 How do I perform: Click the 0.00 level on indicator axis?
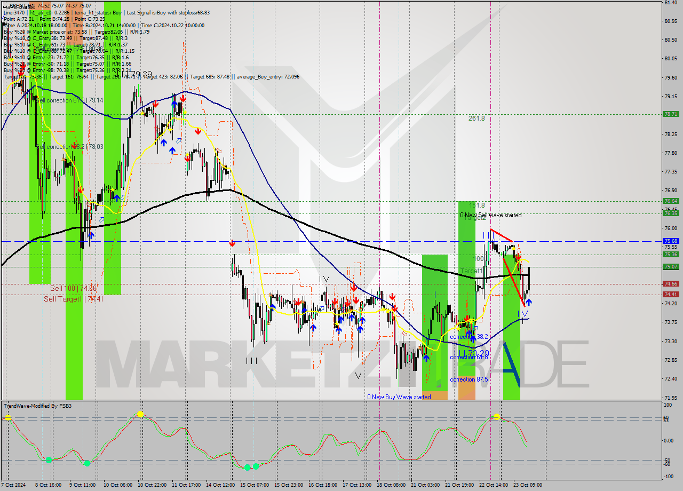669,440
